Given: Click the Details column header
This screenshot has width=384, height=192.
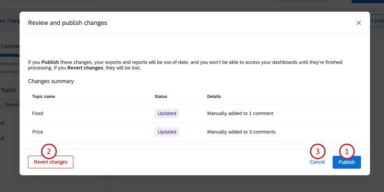Looking at the screenshot, I should tap(214, 96).
